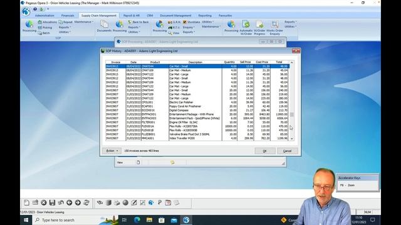Expand the Action dropdown in SOP History
The width and height of the screenshot is (401, 225).
click(112, 151)
